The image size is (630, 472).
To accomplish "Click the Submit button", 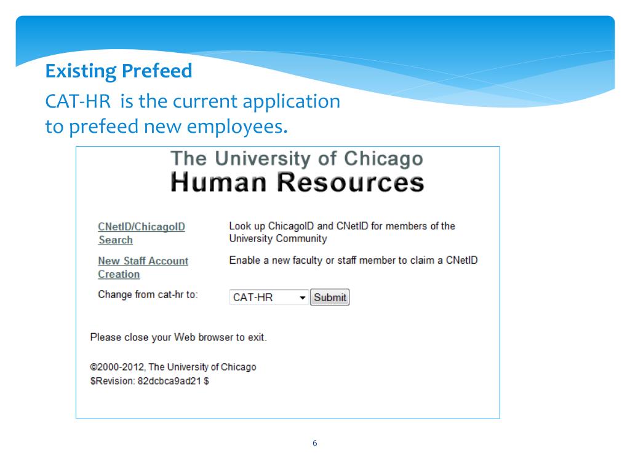I will 330,297.
